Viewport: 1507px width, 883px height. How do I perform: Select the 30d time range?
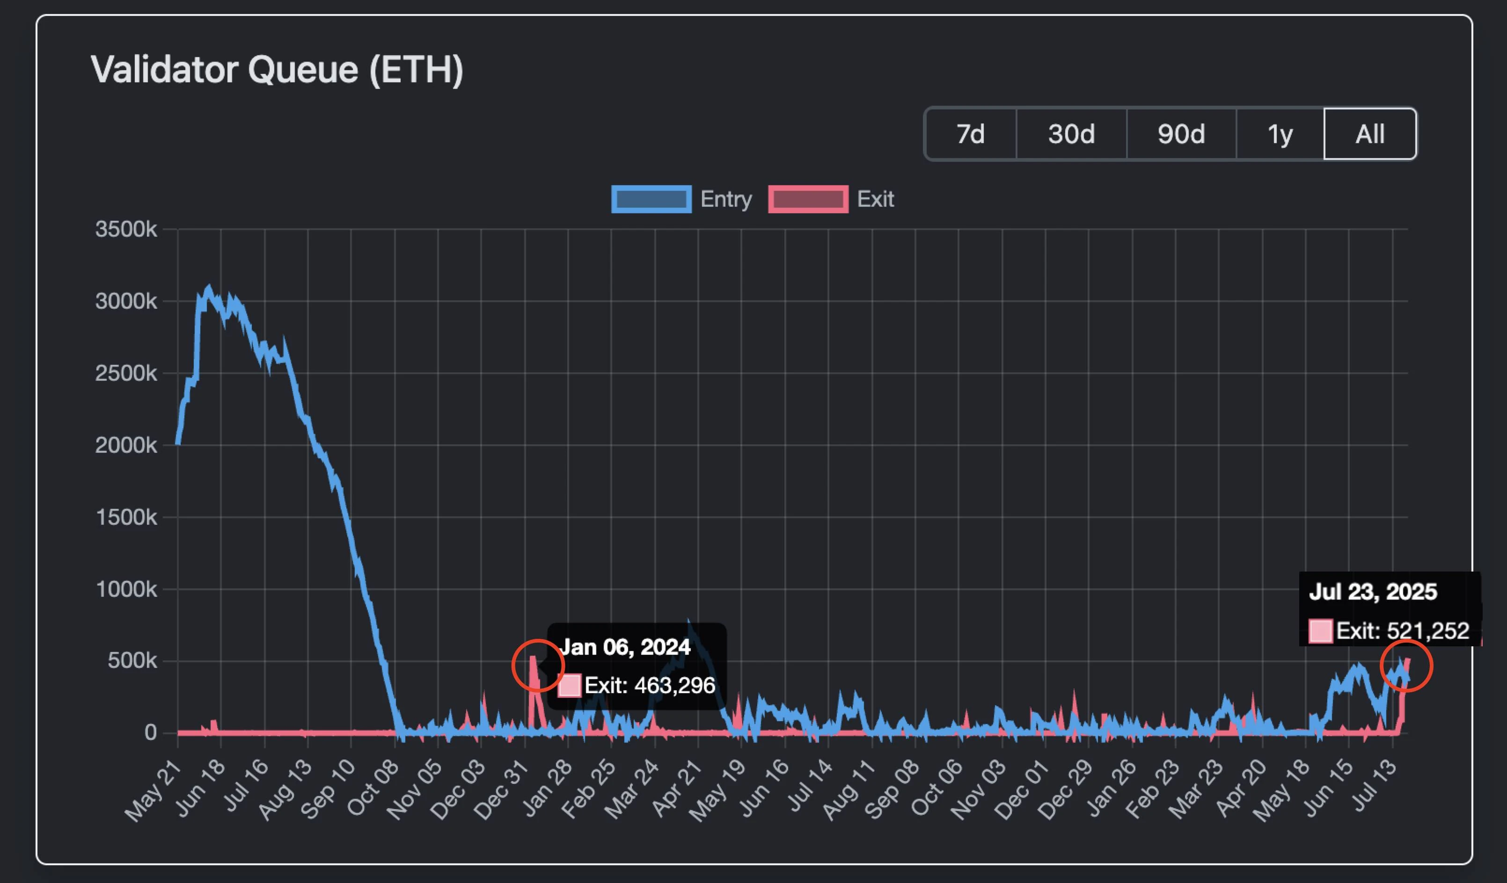tap(1070, 134)
